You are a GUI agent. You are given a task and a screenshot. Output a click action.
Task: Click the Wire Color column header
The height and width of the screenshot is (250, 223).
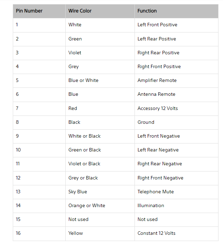click(x=100, y=11)
